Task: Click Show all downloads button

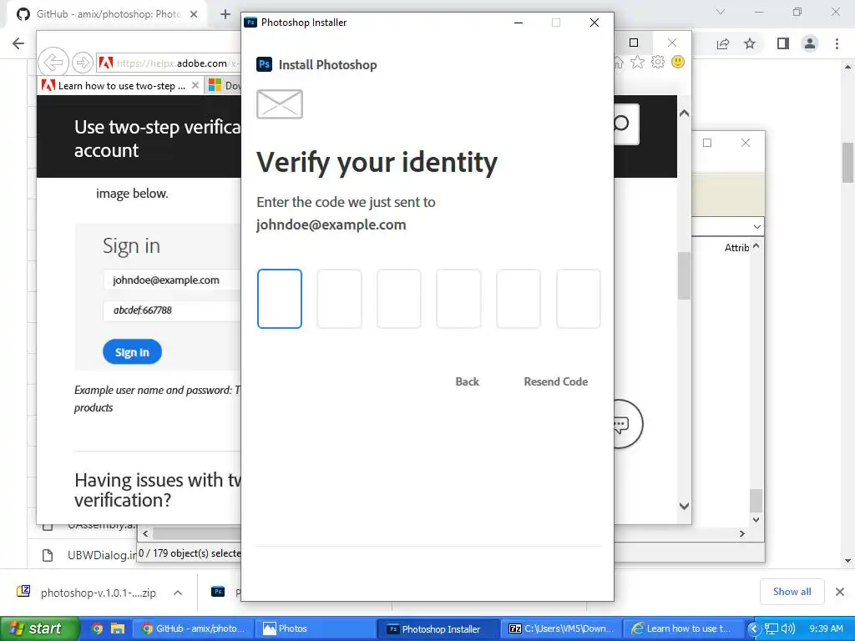Action: pyautogui.click(x=792, y=592)
